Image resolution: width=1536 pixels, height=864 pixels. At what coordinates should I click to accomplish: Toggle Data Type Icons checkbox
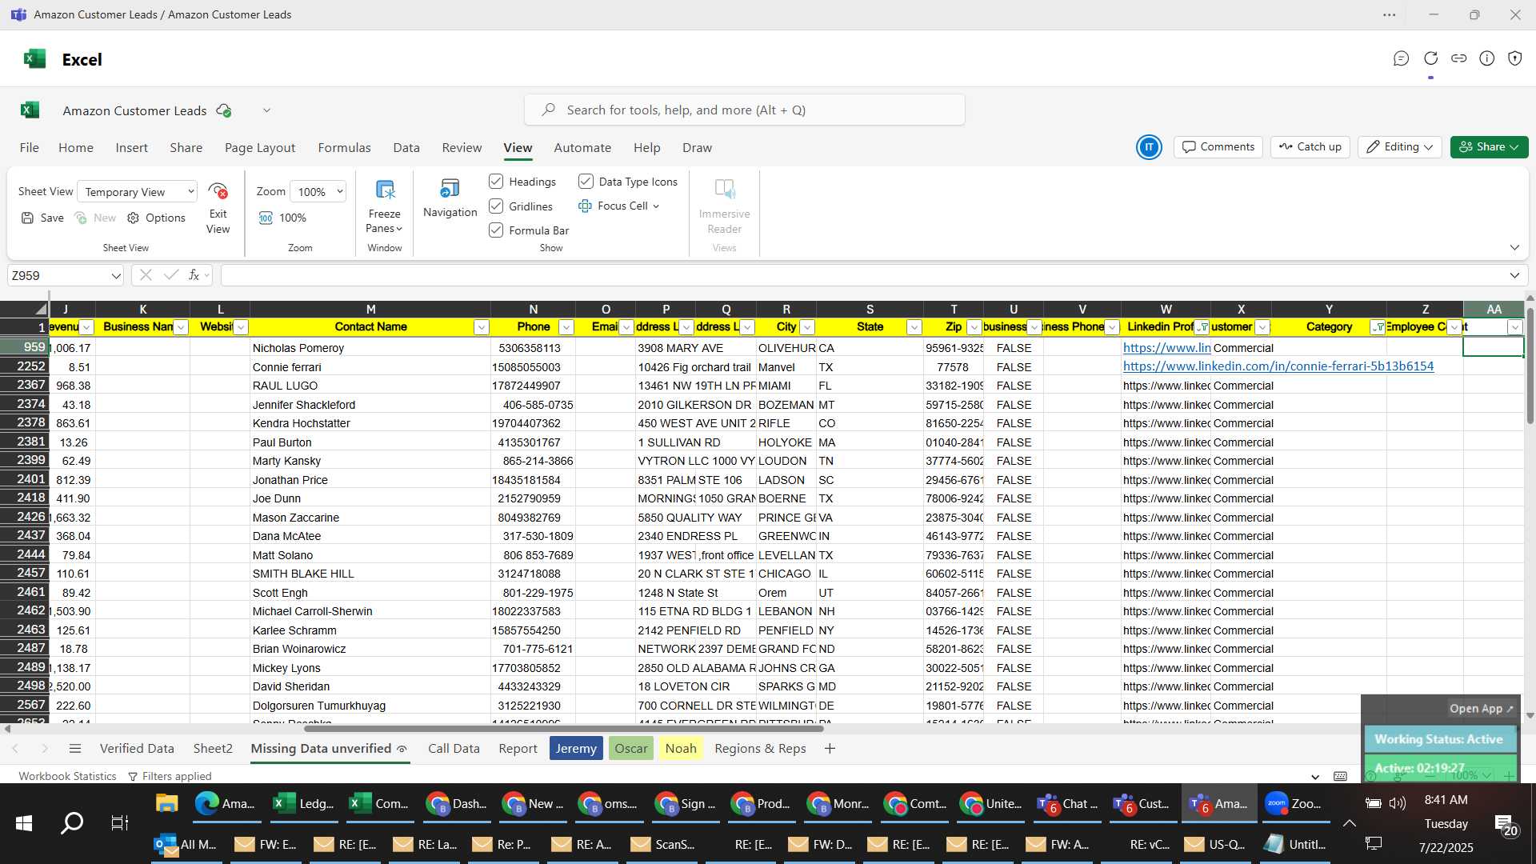tap(586, 182)
